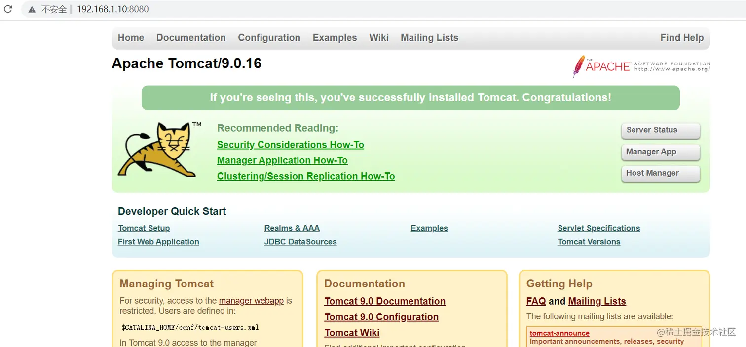Viewport: 746px width, 347px height.
Task: Open Configuration in the top navigation
Action: [269, 38]
